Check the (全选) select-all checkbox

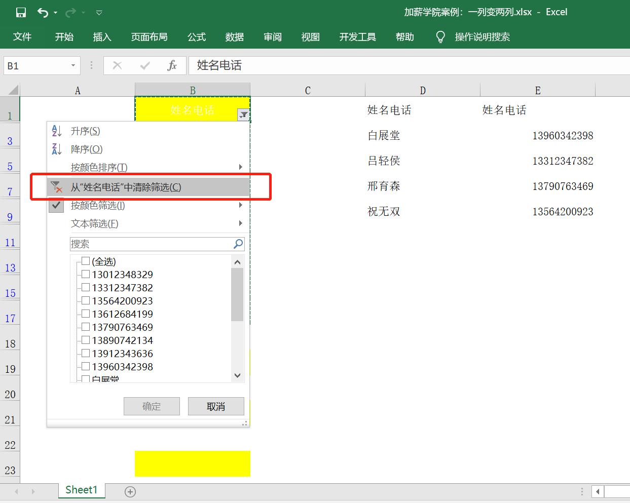[86, 261]
